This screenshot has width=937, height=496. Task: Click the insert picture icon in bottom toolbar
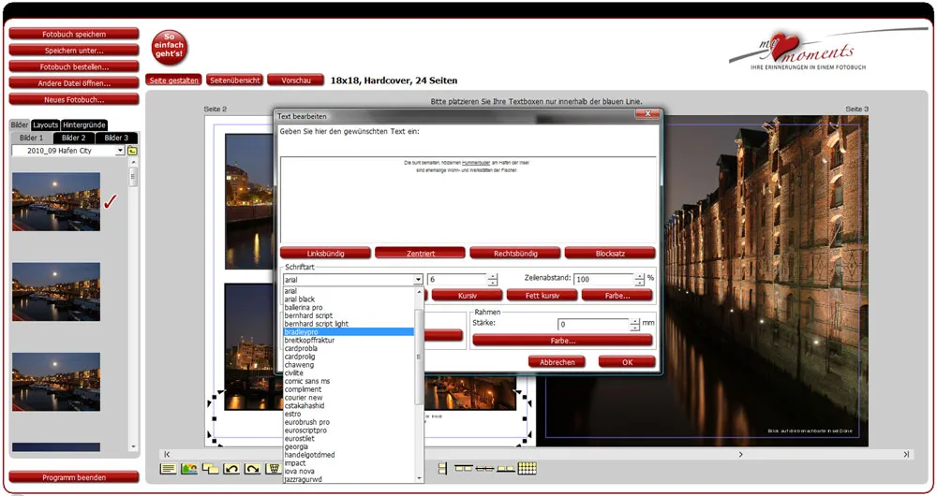click(189, 468)
